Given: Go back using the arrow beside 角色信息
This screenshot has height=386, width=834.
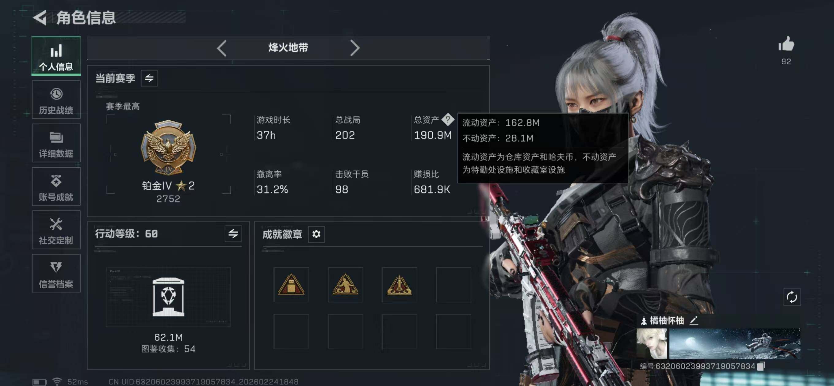Looking at the screenshot, I should [40, 17].
